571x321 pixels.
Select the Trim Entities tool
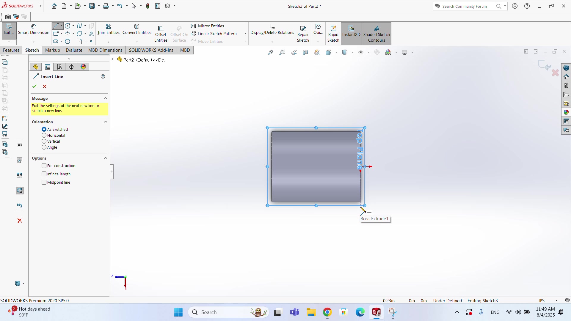coord(108,29)
